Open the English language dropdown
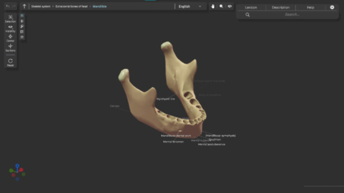 [x=190, y=7]
